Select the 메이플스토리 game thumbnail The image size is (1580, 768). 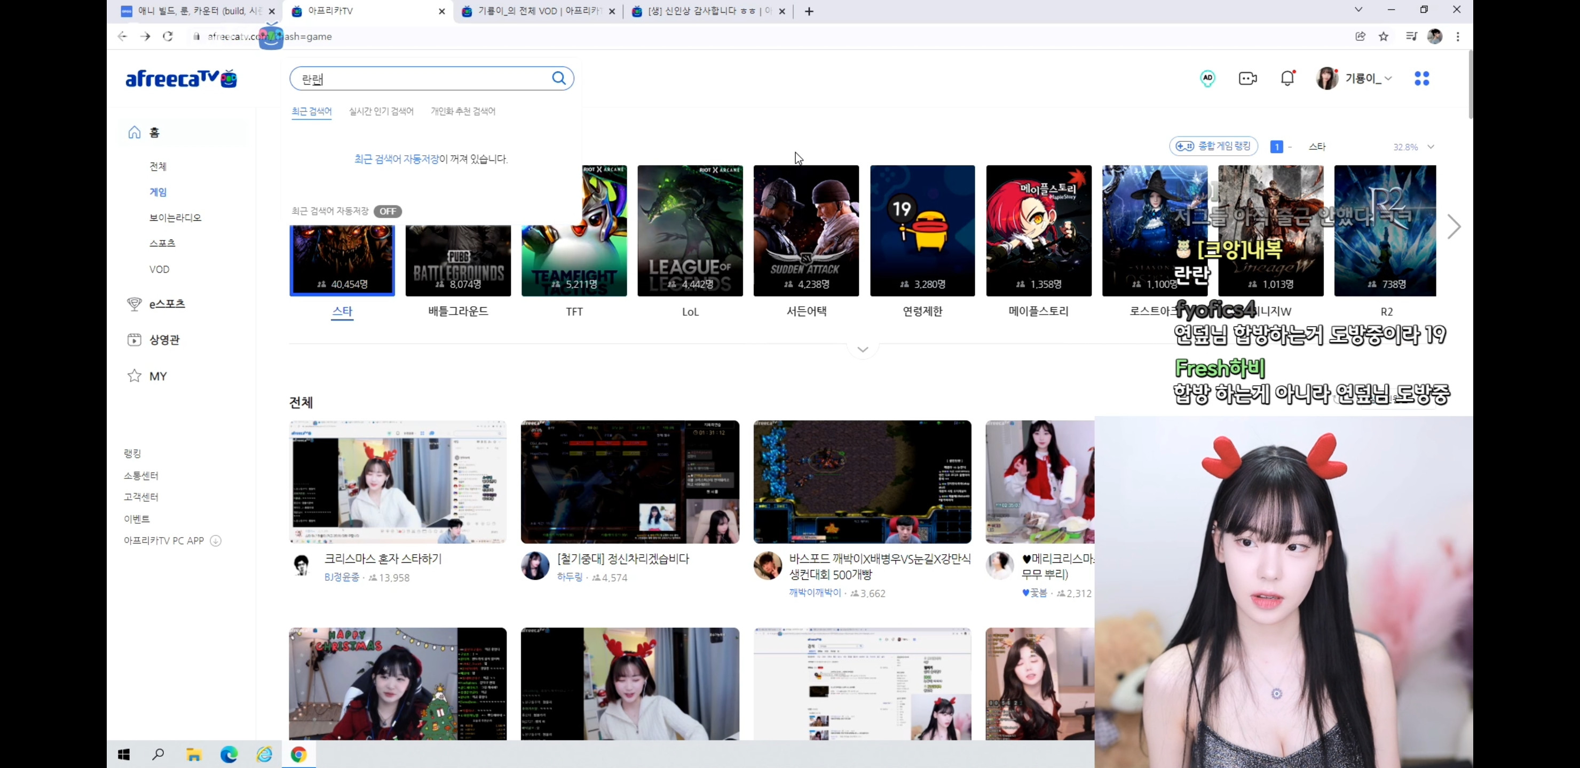[x=1038, y=230]
